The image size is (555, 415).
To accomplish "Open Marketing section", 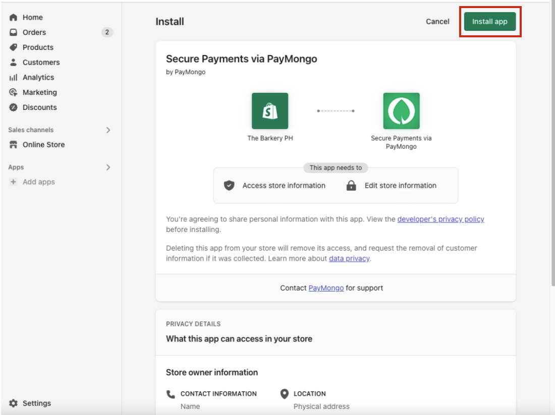I will coord(40,92).
